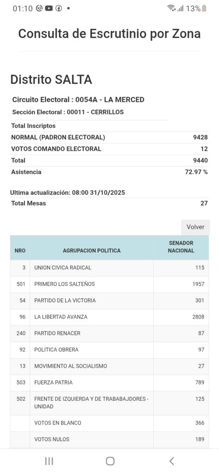Select the SENADOR NACIONAL column header
Viewport: 219px width, 474px height.
[x=181, y=247]
